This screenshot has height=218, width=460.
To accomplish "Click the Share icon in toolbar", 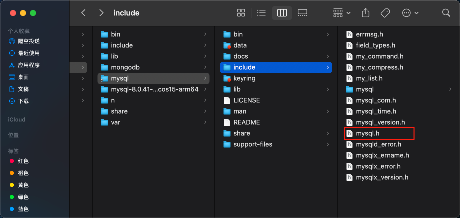I will tap(365, 13).
